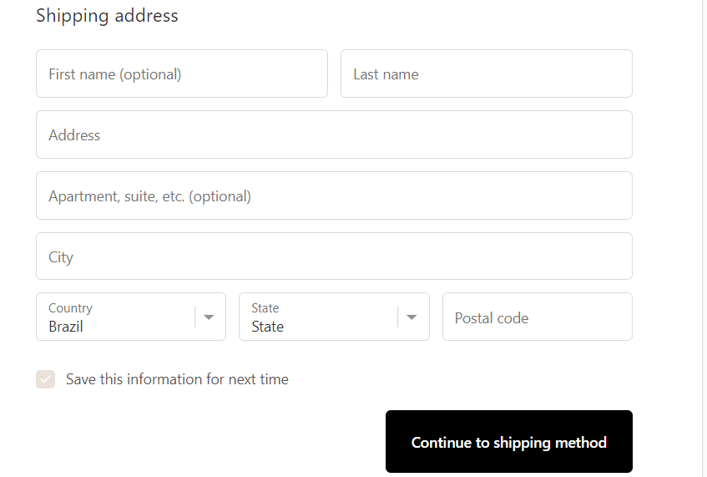Click the divider line beside the State arrow
The image size is (707, 477).
pyautogui.click(x=398, y=317)
